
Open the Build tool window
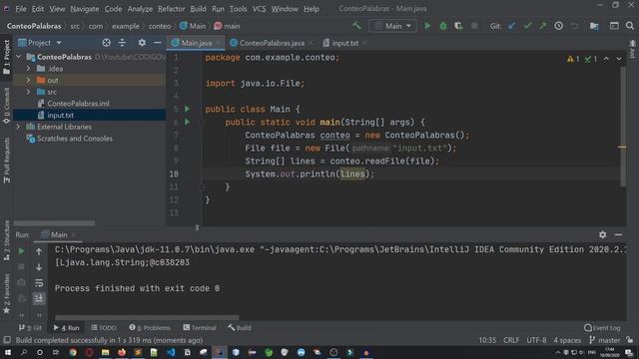click(x=240, y=328)
